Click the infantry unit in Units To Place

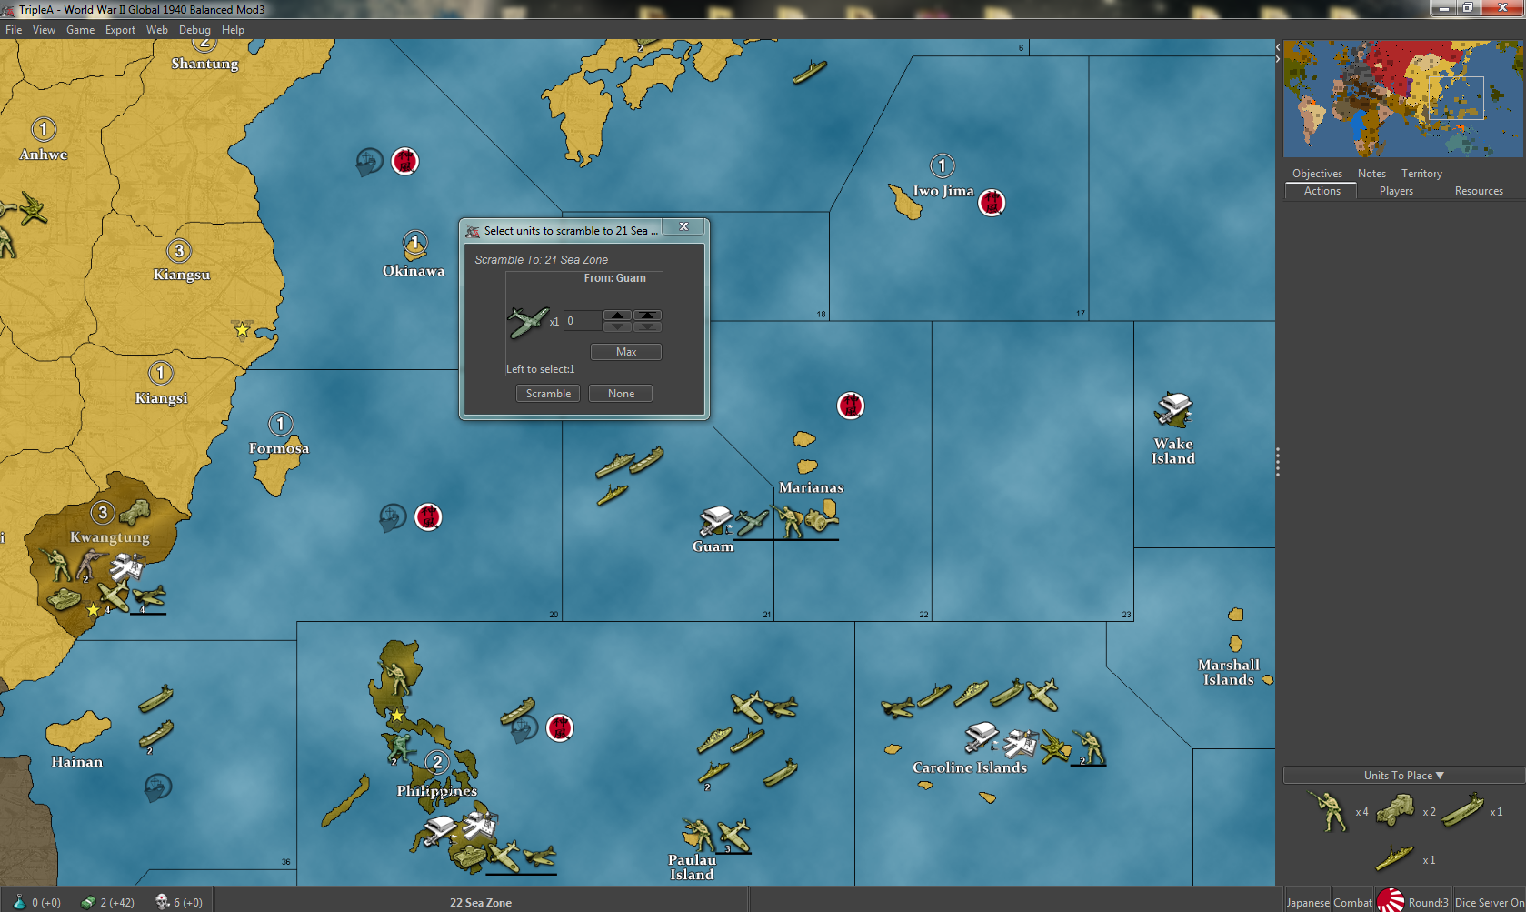[x=1328, y=810]
